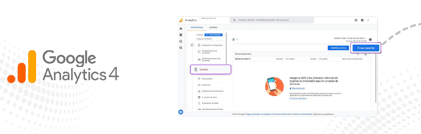Click the help icon next to date range

(x=370, y=40)
